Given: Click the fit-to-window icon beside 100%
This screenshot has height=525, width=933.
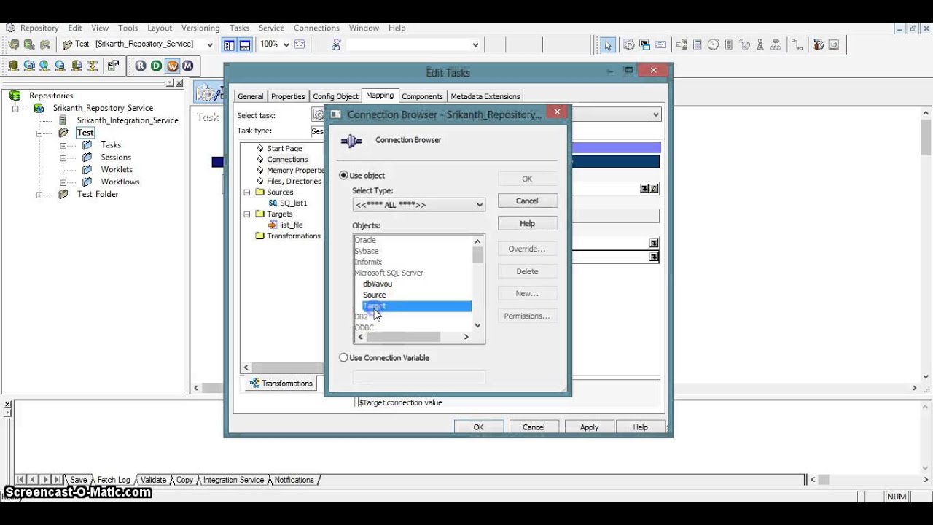Looking at the screenshot, I should (300, 45).
